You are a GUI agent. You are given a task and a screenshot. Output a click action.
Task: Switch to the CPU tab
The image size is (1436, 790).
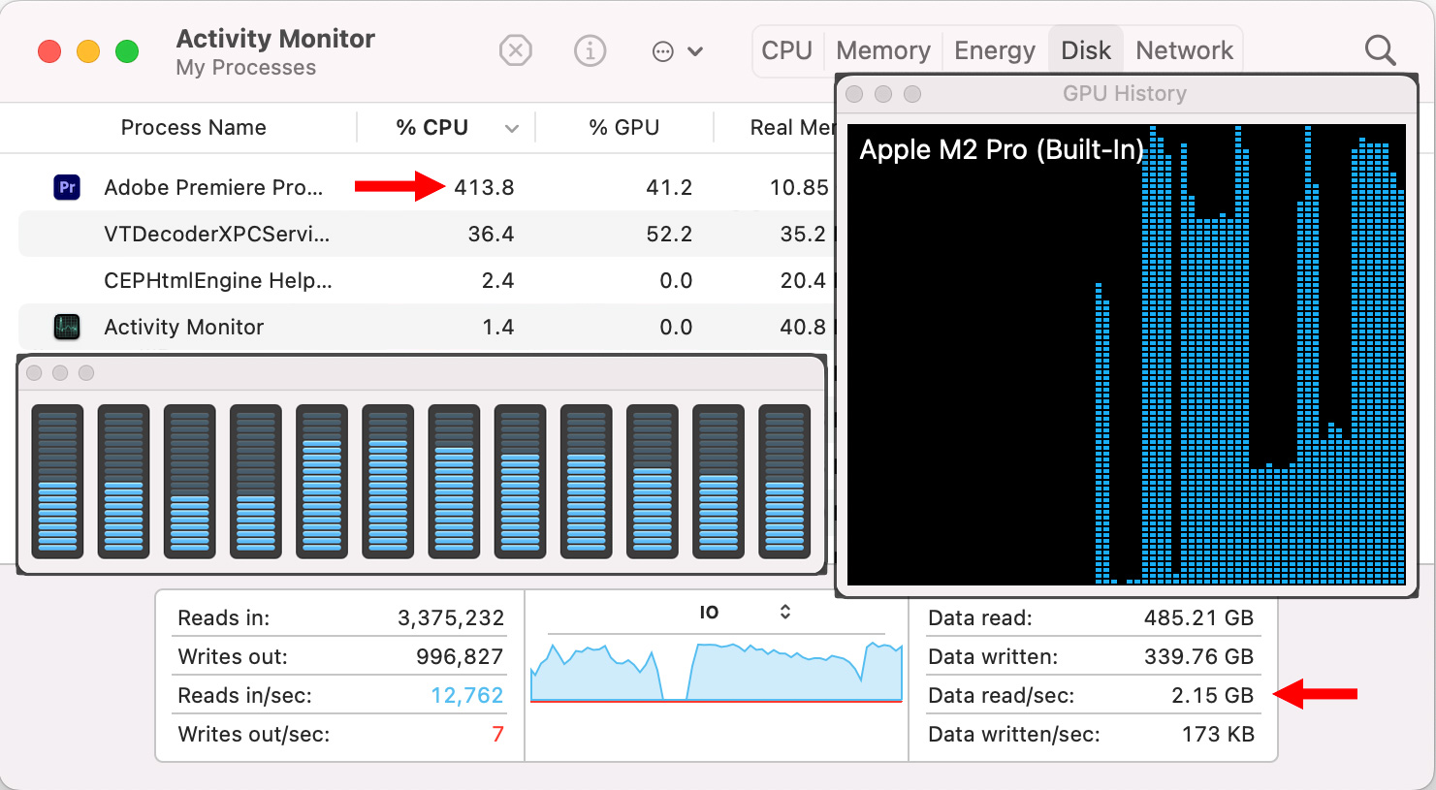click(786, 50)
